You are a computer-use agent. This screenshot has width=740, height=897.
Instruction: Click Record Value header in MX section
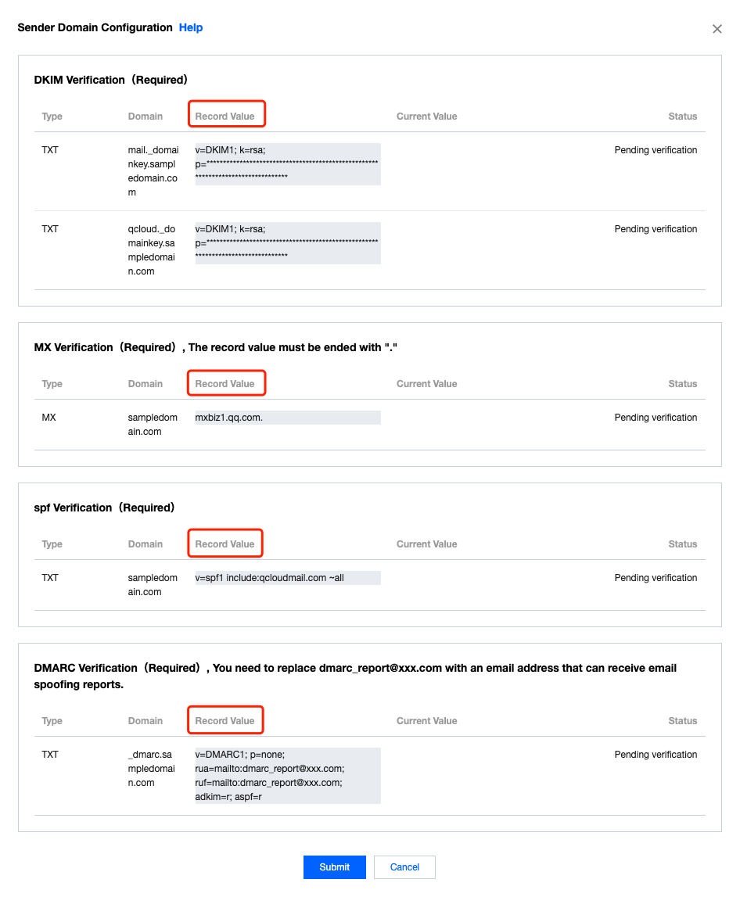click(225, 384)
